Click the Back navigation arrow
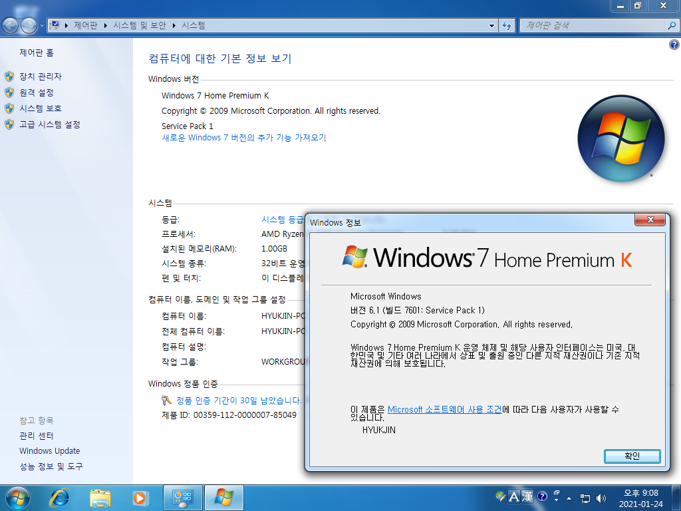 (11, 26)
